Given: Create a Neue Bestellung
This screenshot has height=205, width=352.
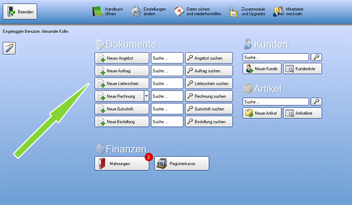Looking at the screenshot, I should pyautogui.click(x=122, y=121).
